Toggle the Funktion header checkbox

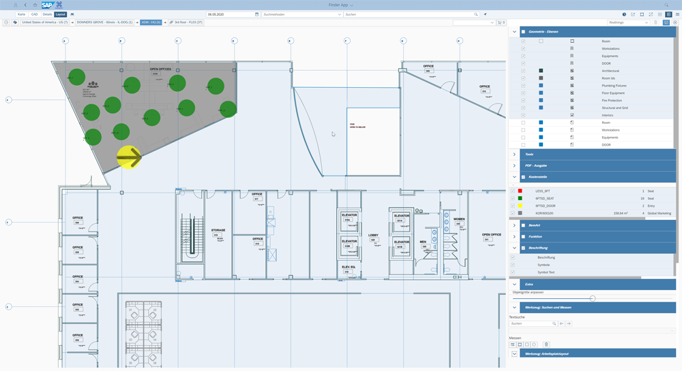523,236
